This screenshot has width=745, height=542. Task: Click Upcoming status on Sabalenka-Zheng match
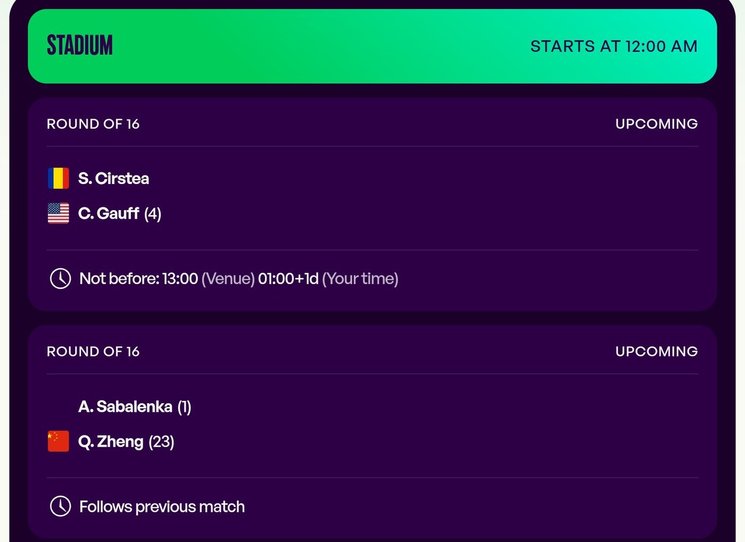[x=656, y=352]
